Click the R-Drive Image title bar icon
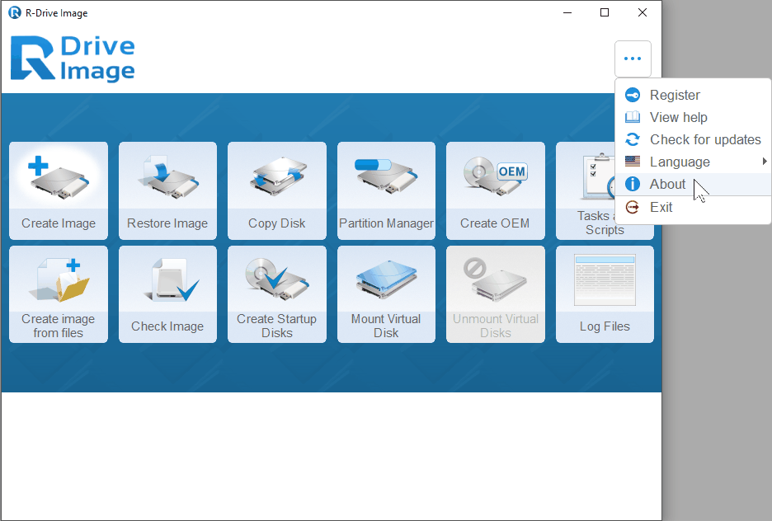 15,13
